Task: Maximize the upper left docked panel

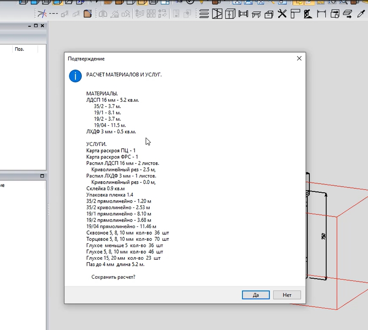Action: pos(36,25)
